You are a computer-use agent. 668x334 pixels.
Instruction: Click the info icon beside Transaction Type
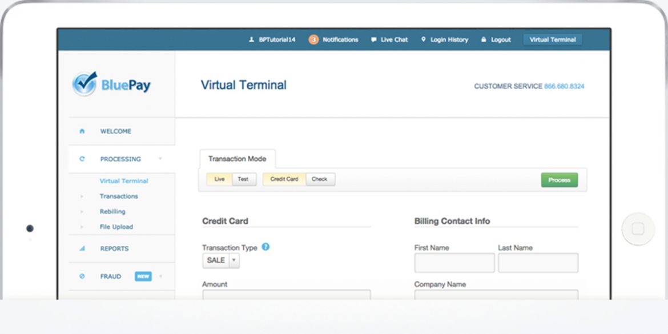(265, 247)
